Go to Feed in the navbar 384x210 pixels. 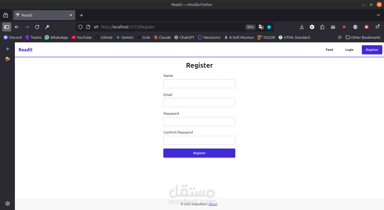click(329, 50)
